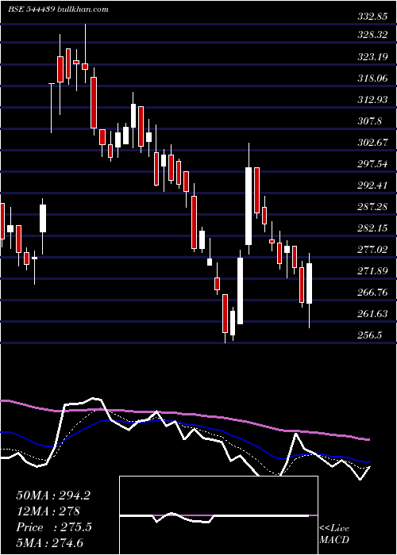Select the 5MA : 274.6 readout

49,542
